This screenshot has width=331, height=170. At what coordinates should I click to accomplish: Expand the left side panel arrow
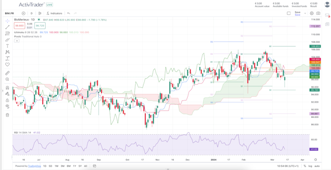pyautogui.click(x=3, y=90)
